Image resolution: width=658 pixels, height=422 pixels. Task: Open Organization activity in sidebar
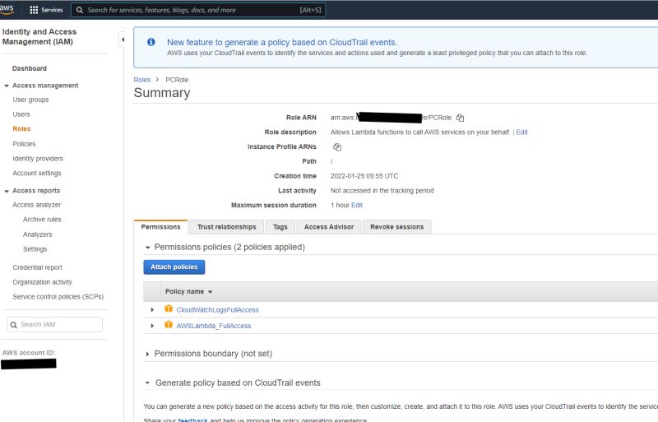coord(43,282)
